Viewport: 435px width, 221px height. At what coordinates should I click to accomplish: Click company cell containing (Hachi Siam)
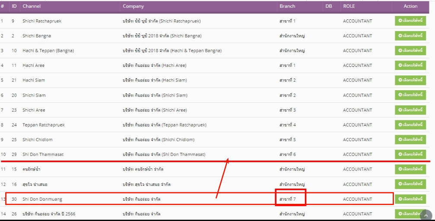click(x=155, y=80)
